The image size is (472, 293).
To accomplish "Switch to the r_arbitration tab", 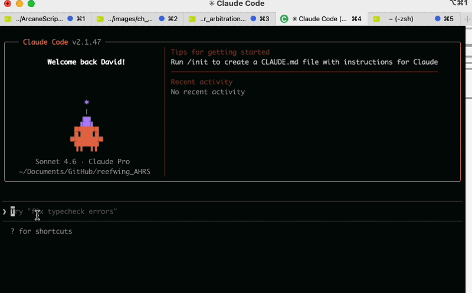I will point(222,19).
